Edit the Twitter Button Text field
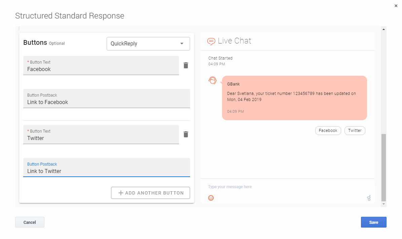 click(x=101, y=138)
